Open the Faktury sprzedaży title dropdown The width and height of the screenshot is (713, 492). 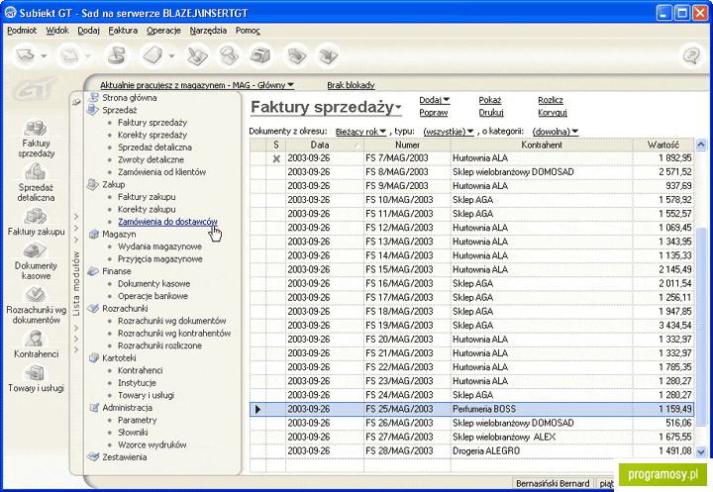[x=326, y=107]
